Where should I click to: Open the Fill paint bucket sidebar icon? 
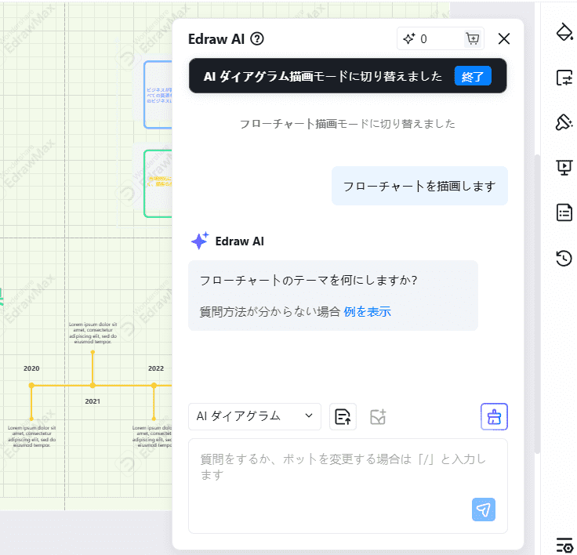click(x=564, y=32)
